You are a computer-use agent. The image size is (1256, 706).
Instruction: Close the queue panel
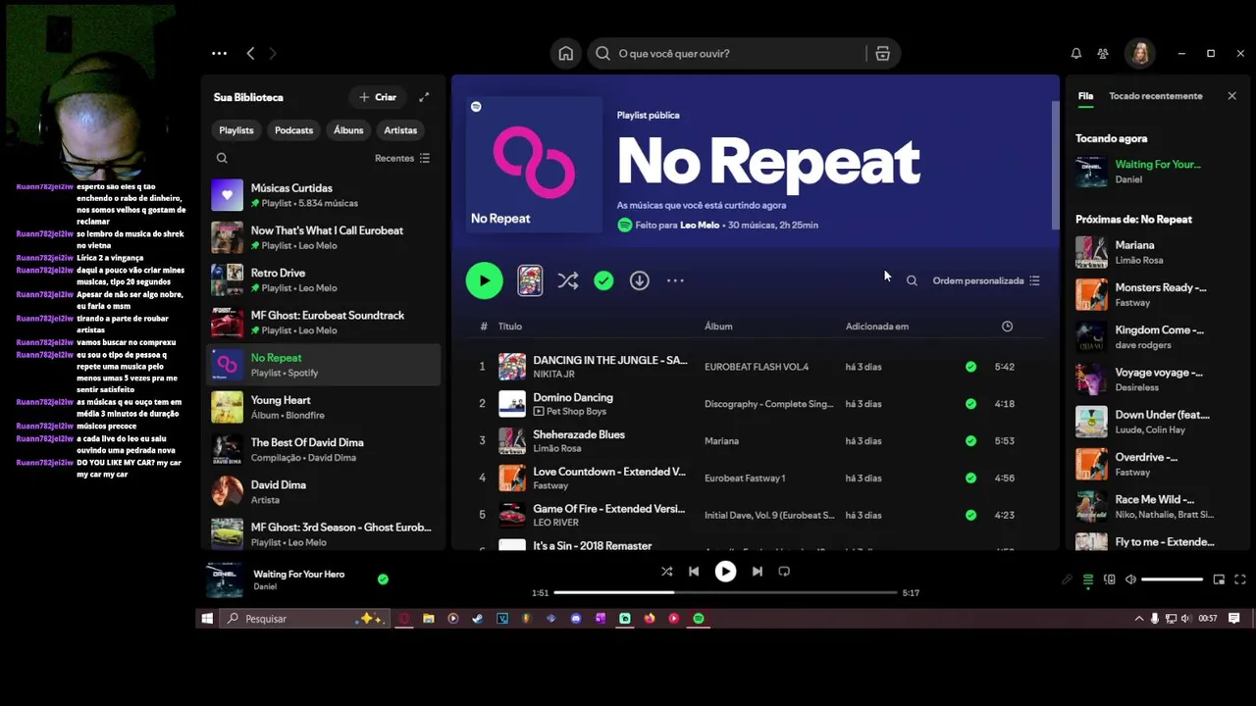pos(1231,96)
